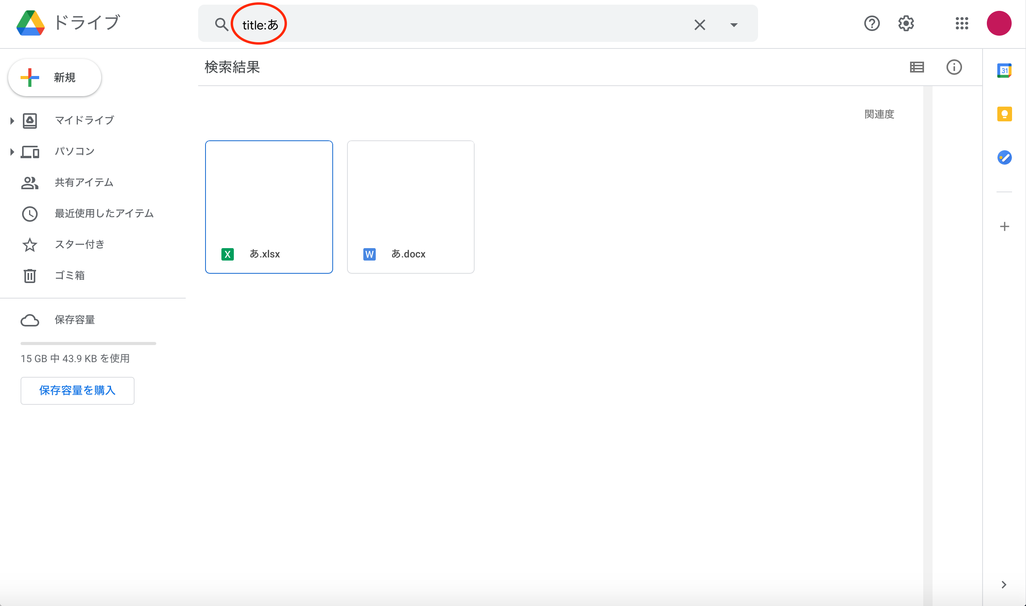The width and height of the screenshot is (1026, 606).
Task: Click the 検索結果 heading
Action: click(232, 67)
